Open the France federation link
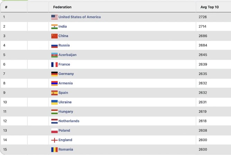 pos(64,64)
